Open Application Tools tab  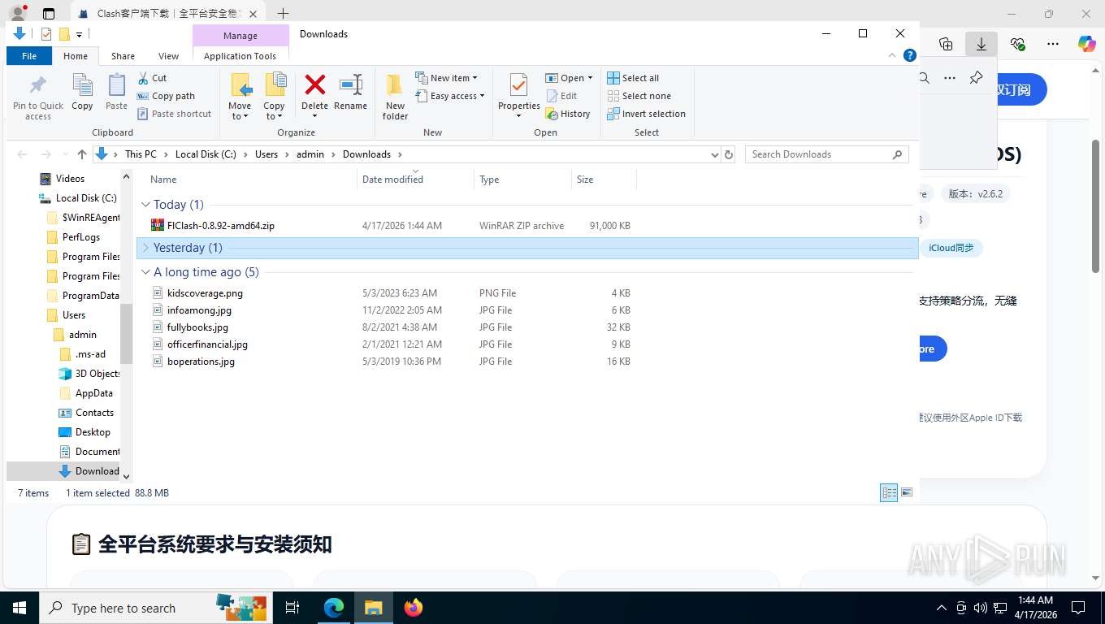pyautogui.click(x=240, y=56)
